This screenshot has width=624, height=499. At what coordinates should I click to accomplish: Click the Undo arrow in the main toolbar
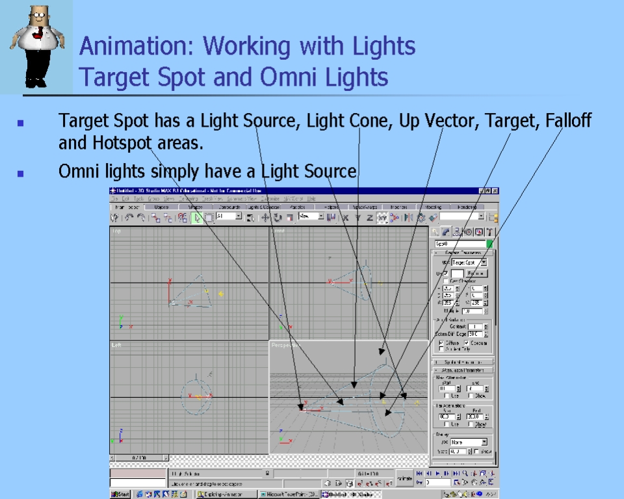tap(129, 218)
